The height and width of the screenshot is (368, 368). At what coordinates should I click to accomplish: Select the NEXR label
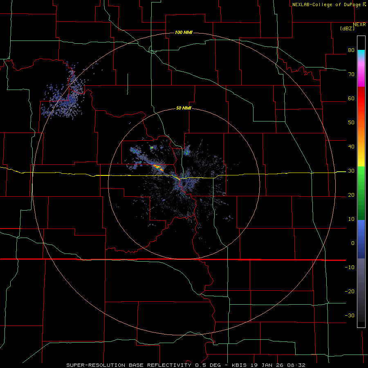359,25
